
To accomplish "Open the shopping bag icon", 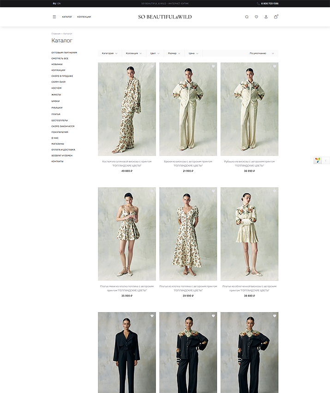I will coord(276,17).
